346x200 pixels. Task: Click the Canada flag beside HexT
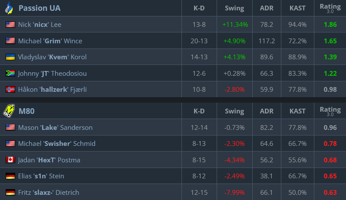(10, 160)
